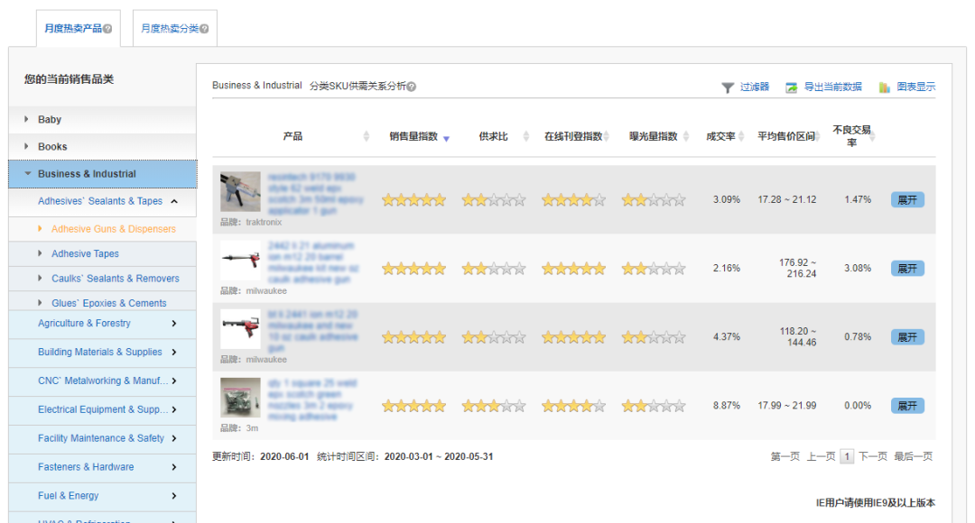The width and height of the screenshot is (975, 523).
Task: Click the chart display icon
Action: tap(884, 87)
